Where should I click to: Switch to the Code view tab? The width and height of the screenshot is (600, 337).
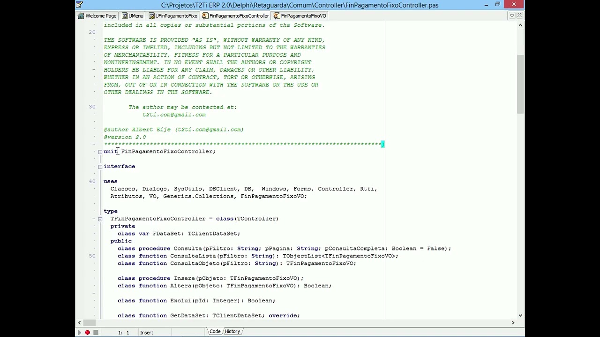coord(215,331)
